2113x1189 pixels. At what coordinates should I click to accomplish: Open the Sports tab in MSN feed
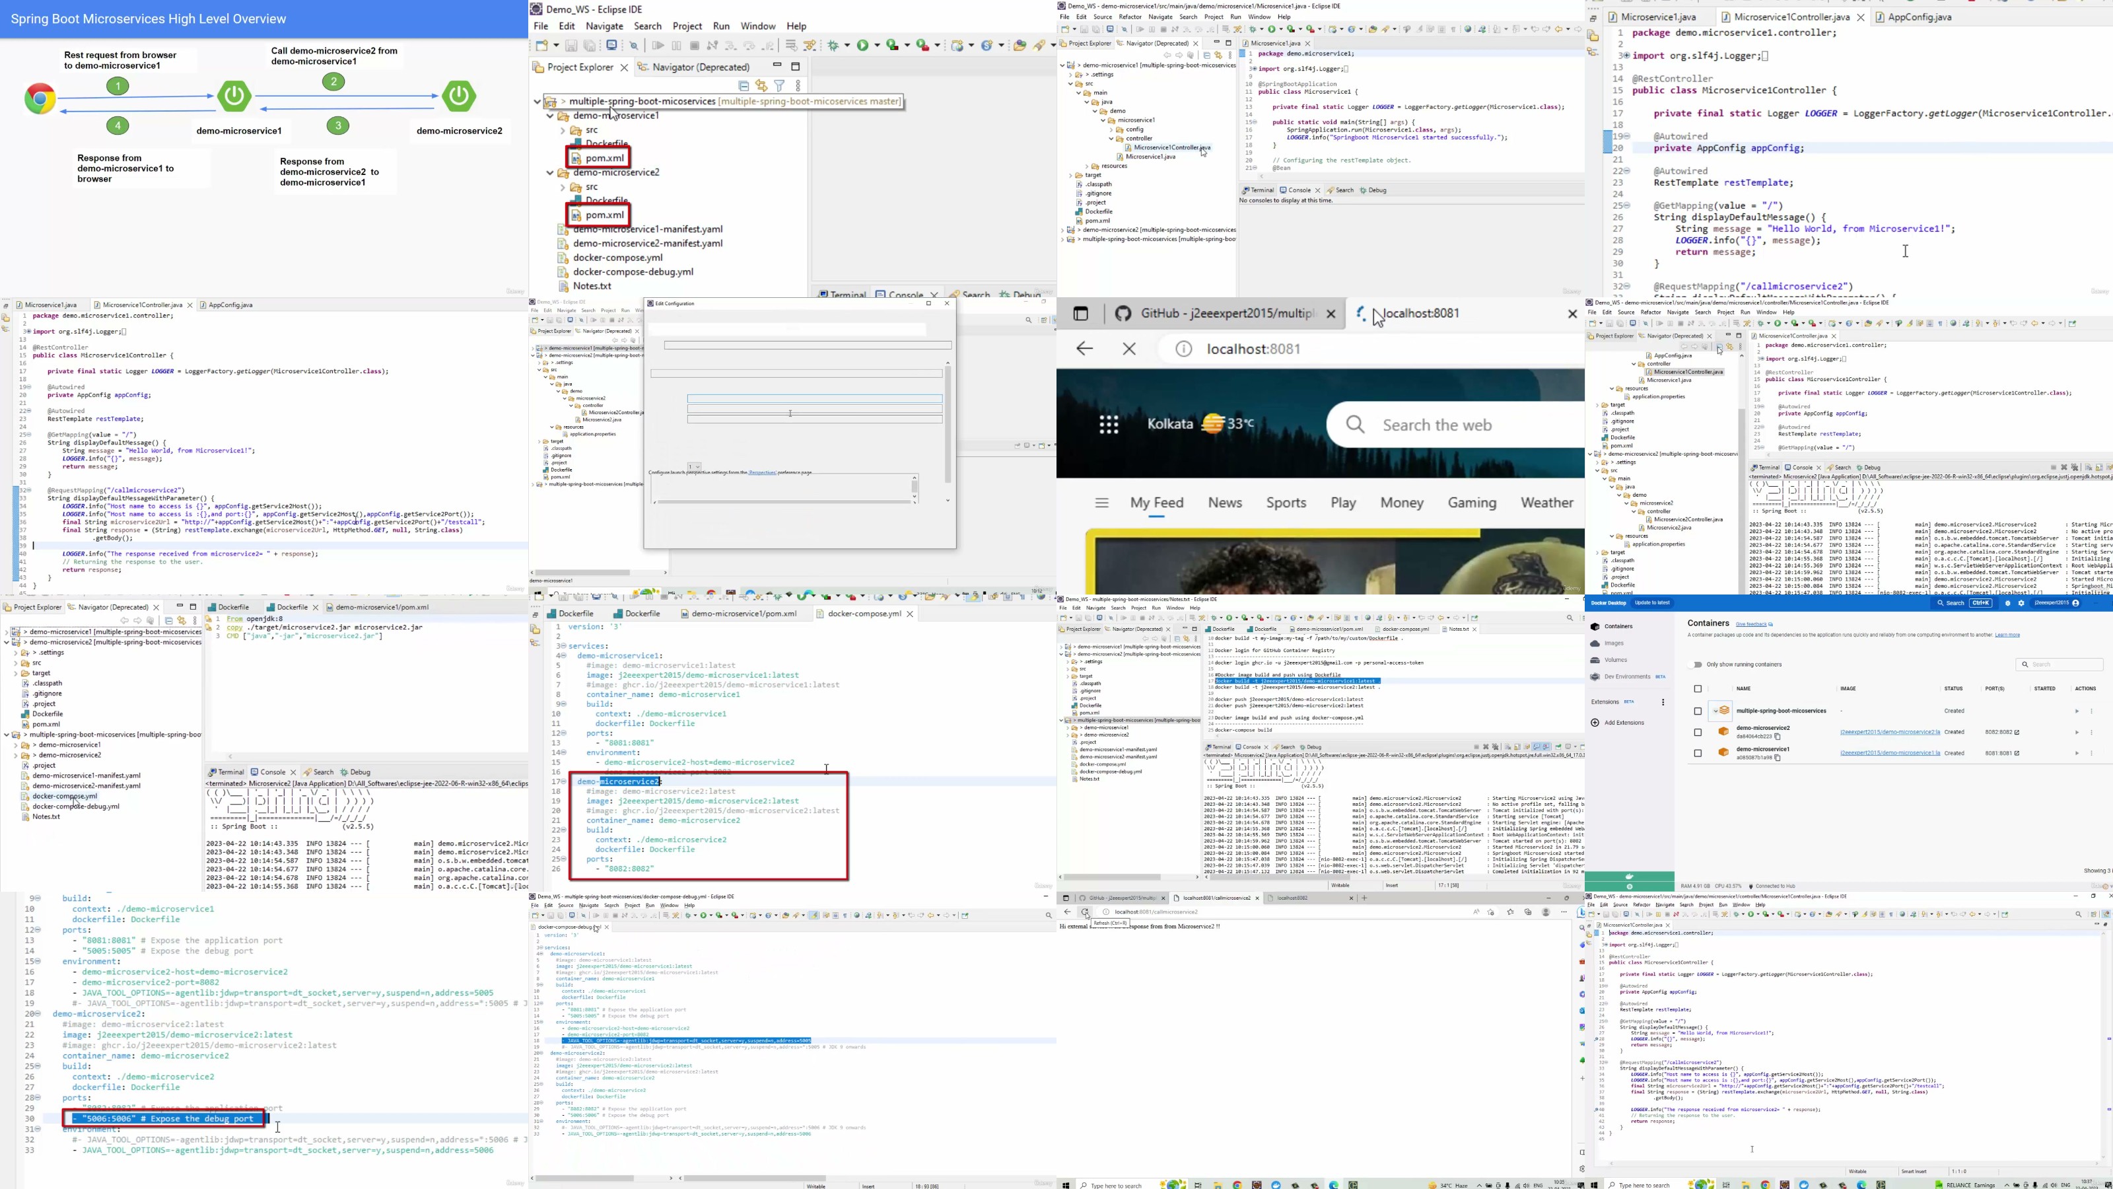pyautogui.click(x=1286, y=503)
